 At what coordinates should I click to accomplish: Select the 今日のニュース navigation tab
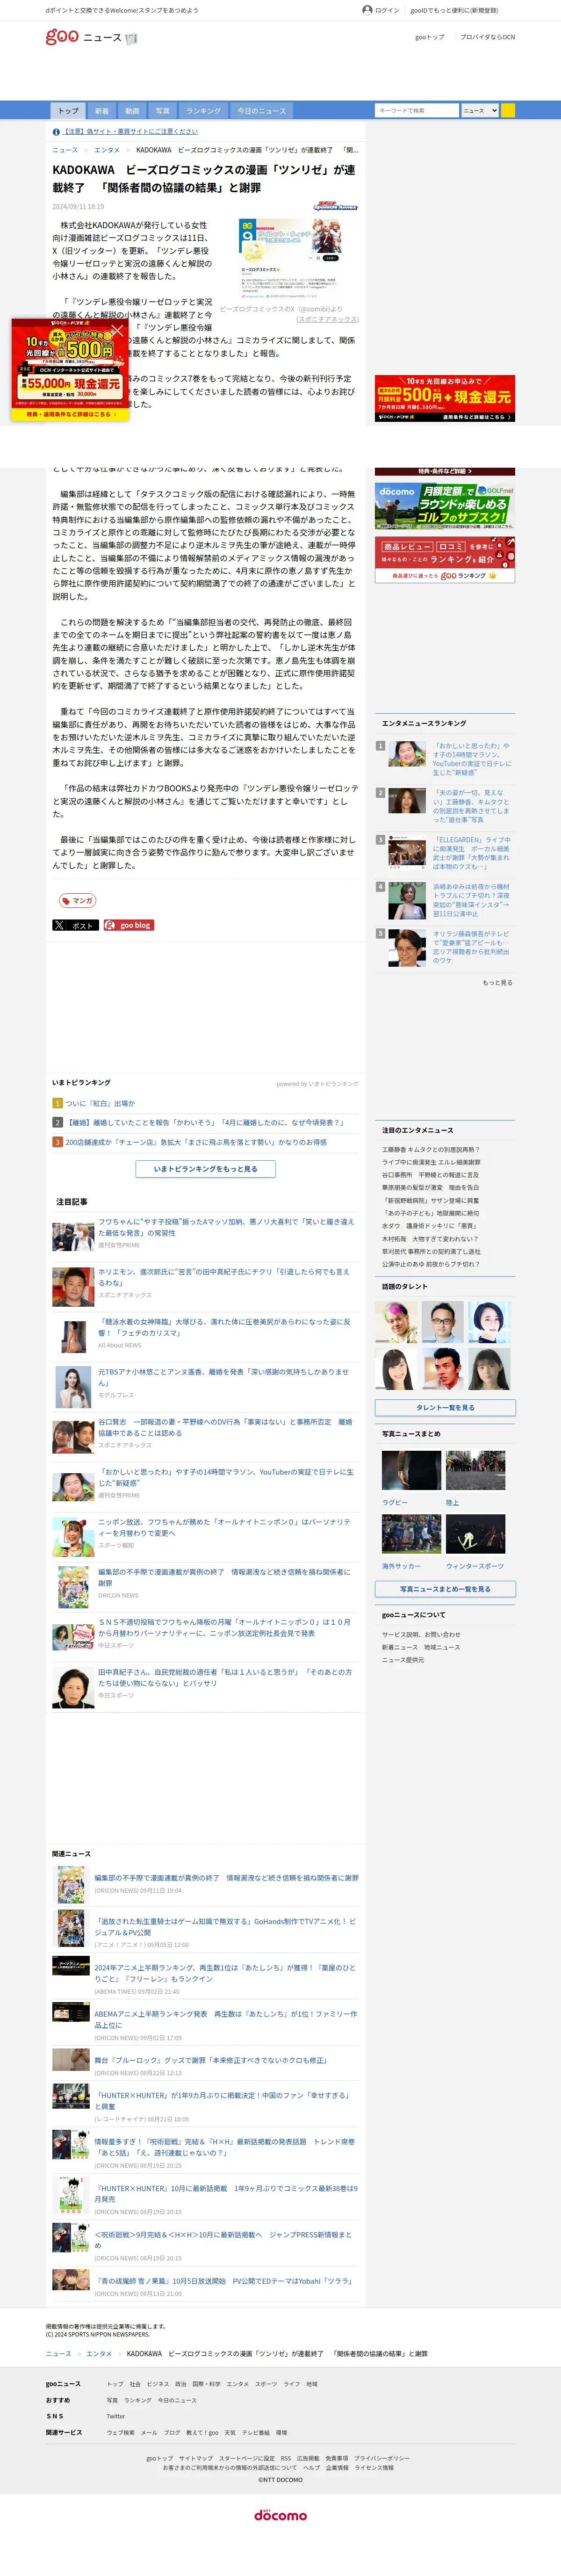261,111
